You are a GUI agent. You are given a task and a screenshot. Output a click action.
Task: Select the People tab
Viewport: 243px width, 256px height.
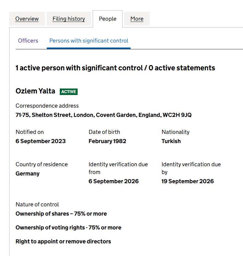107,19
